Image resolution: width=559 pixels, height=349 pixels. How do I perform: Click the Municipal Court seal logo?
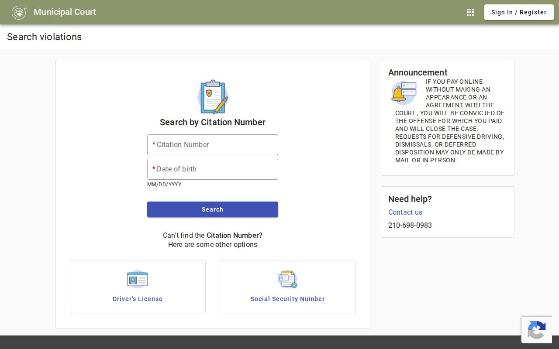[x=19, y=12]
